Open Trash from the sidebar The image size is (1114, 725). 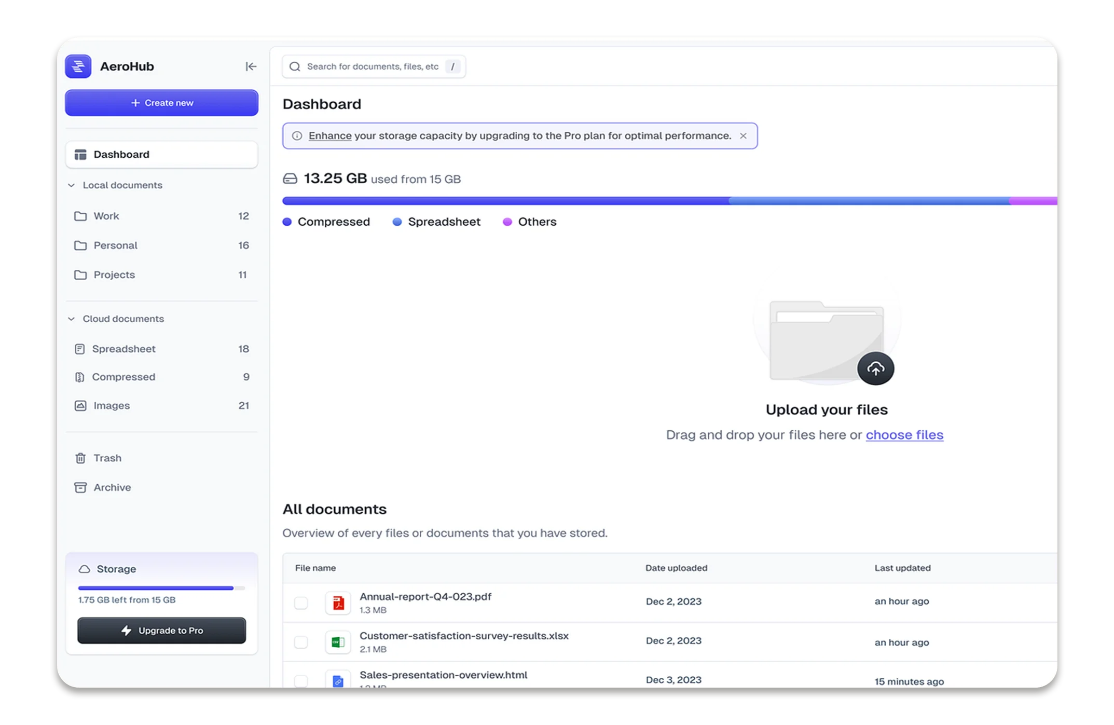107,458
